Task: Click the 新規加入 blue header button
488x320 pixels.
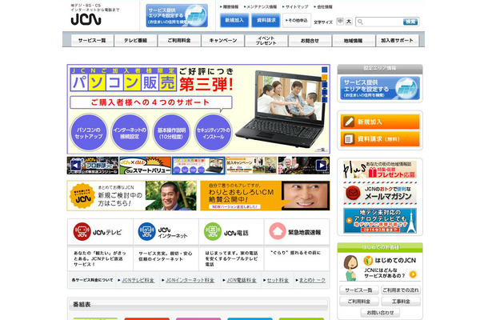Action: tap(234, 20)
